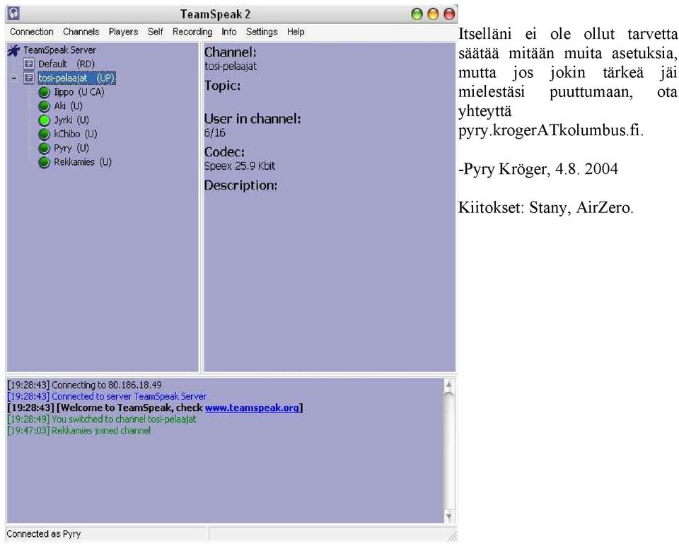Open the www.teamspeak.org link
Viewport: 679px width, 544px height.
pyautogui.click(x=252, y=408)
